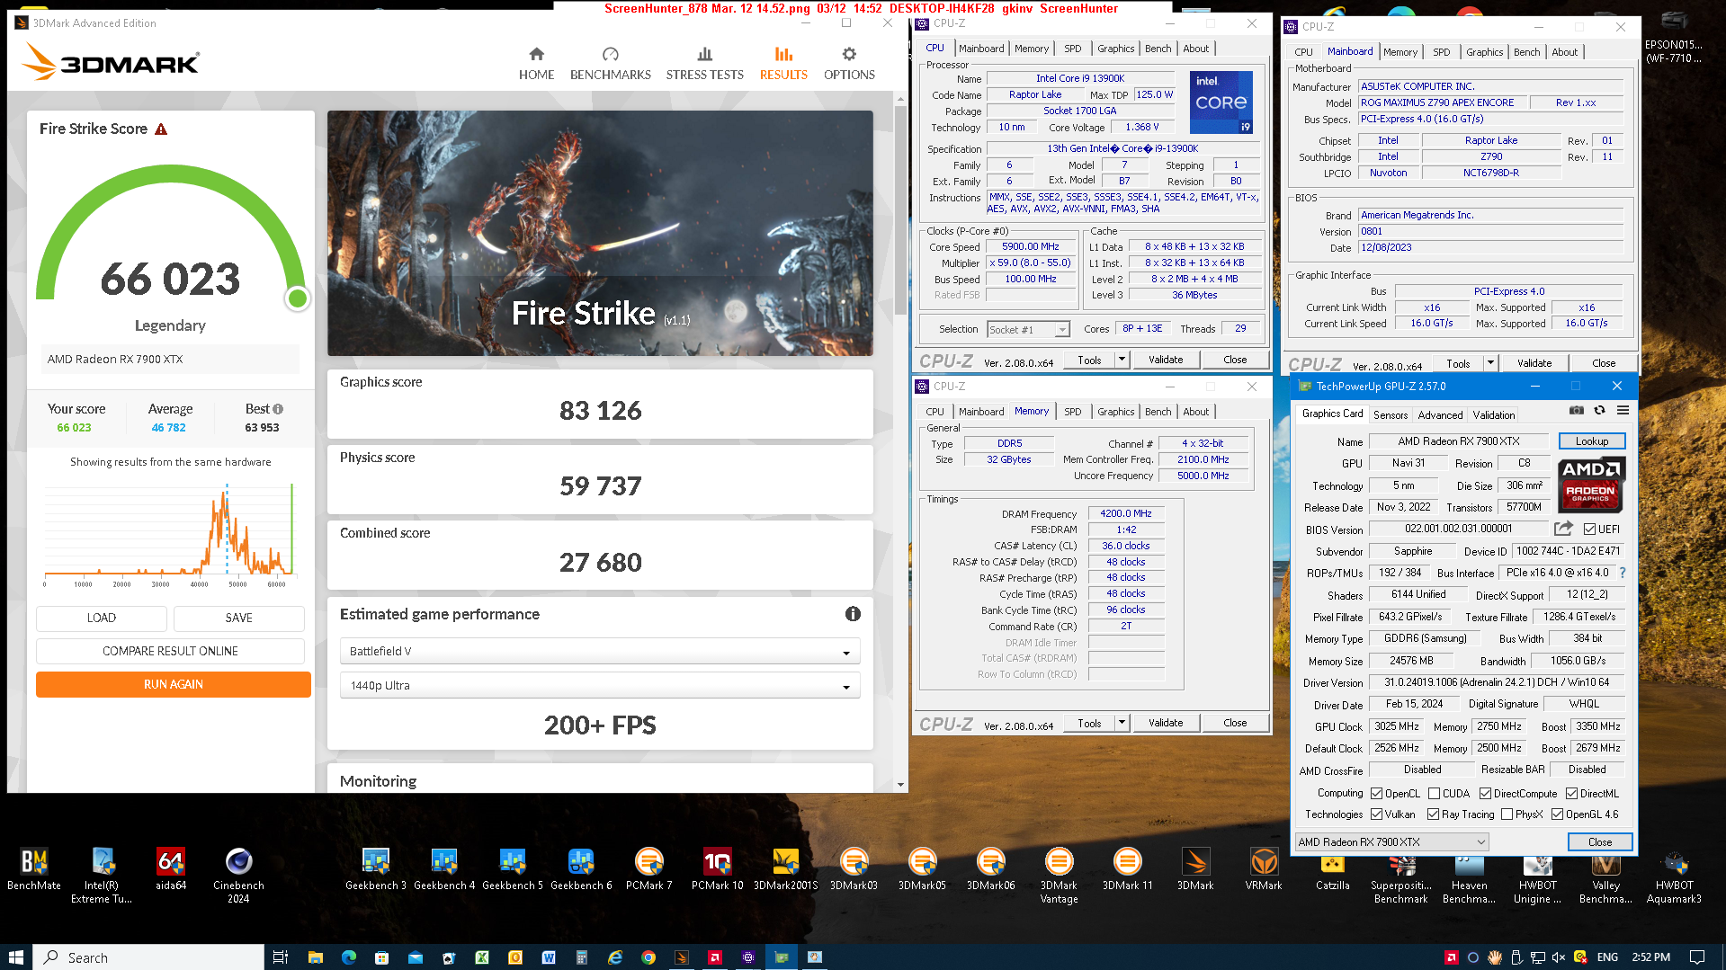Go to the 3DMark Home page
The width and height of the screenshot is (1726, 970).
[x=536, y=63]
